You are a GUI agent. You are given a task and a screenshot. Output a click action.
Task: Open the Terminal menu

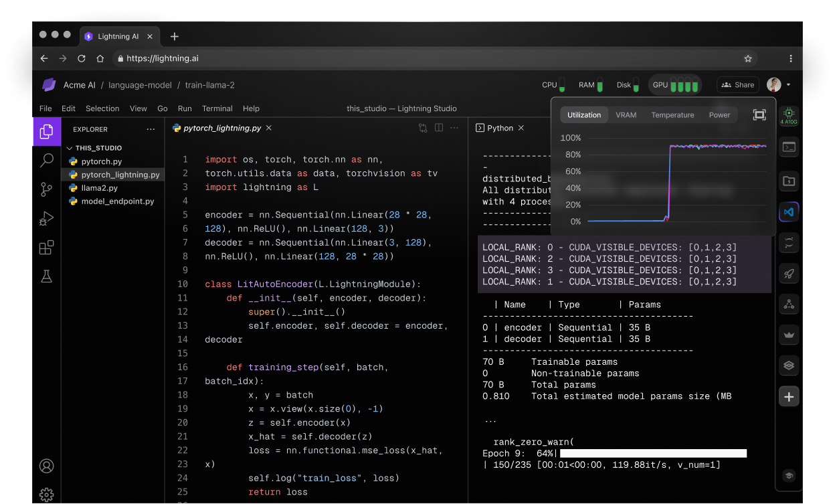217,108
